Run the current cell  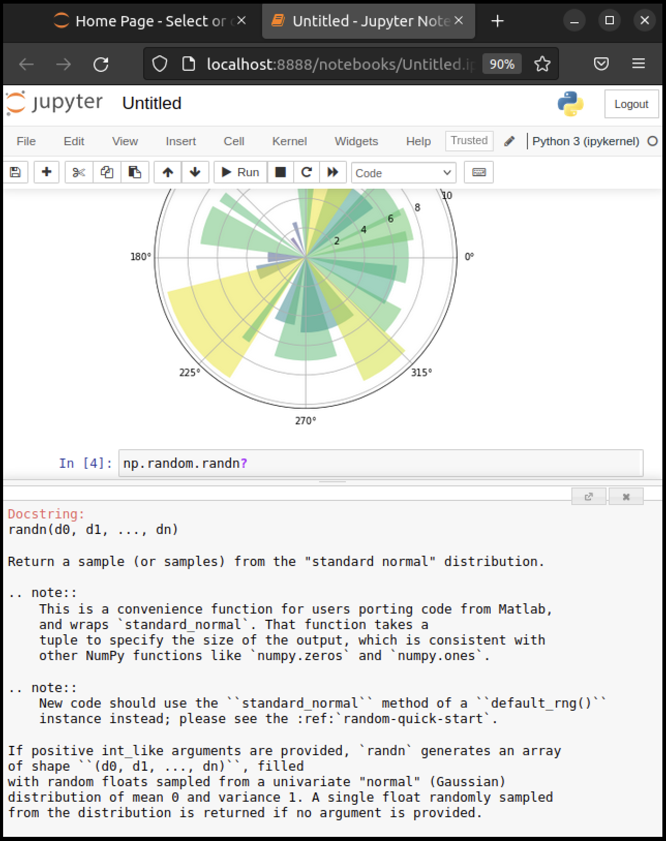(x=240, y=173)
